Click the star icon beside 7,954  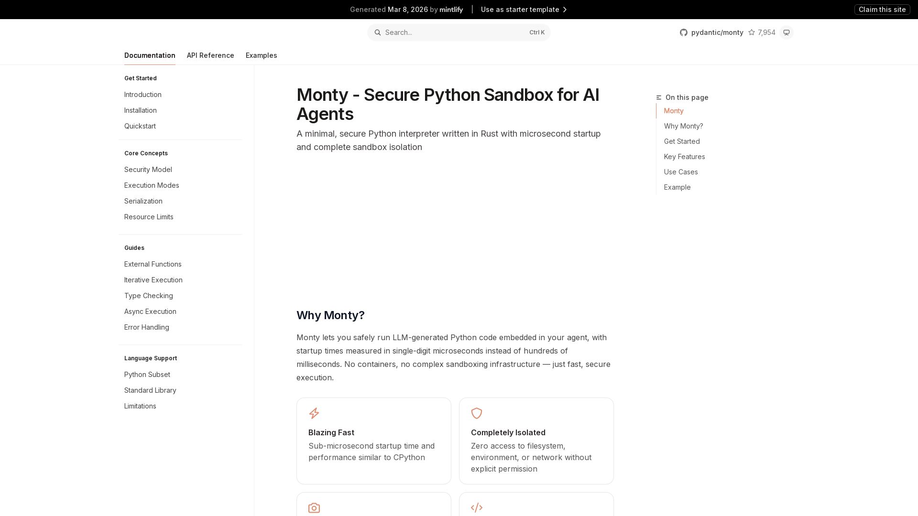click(x=752, y=32)
